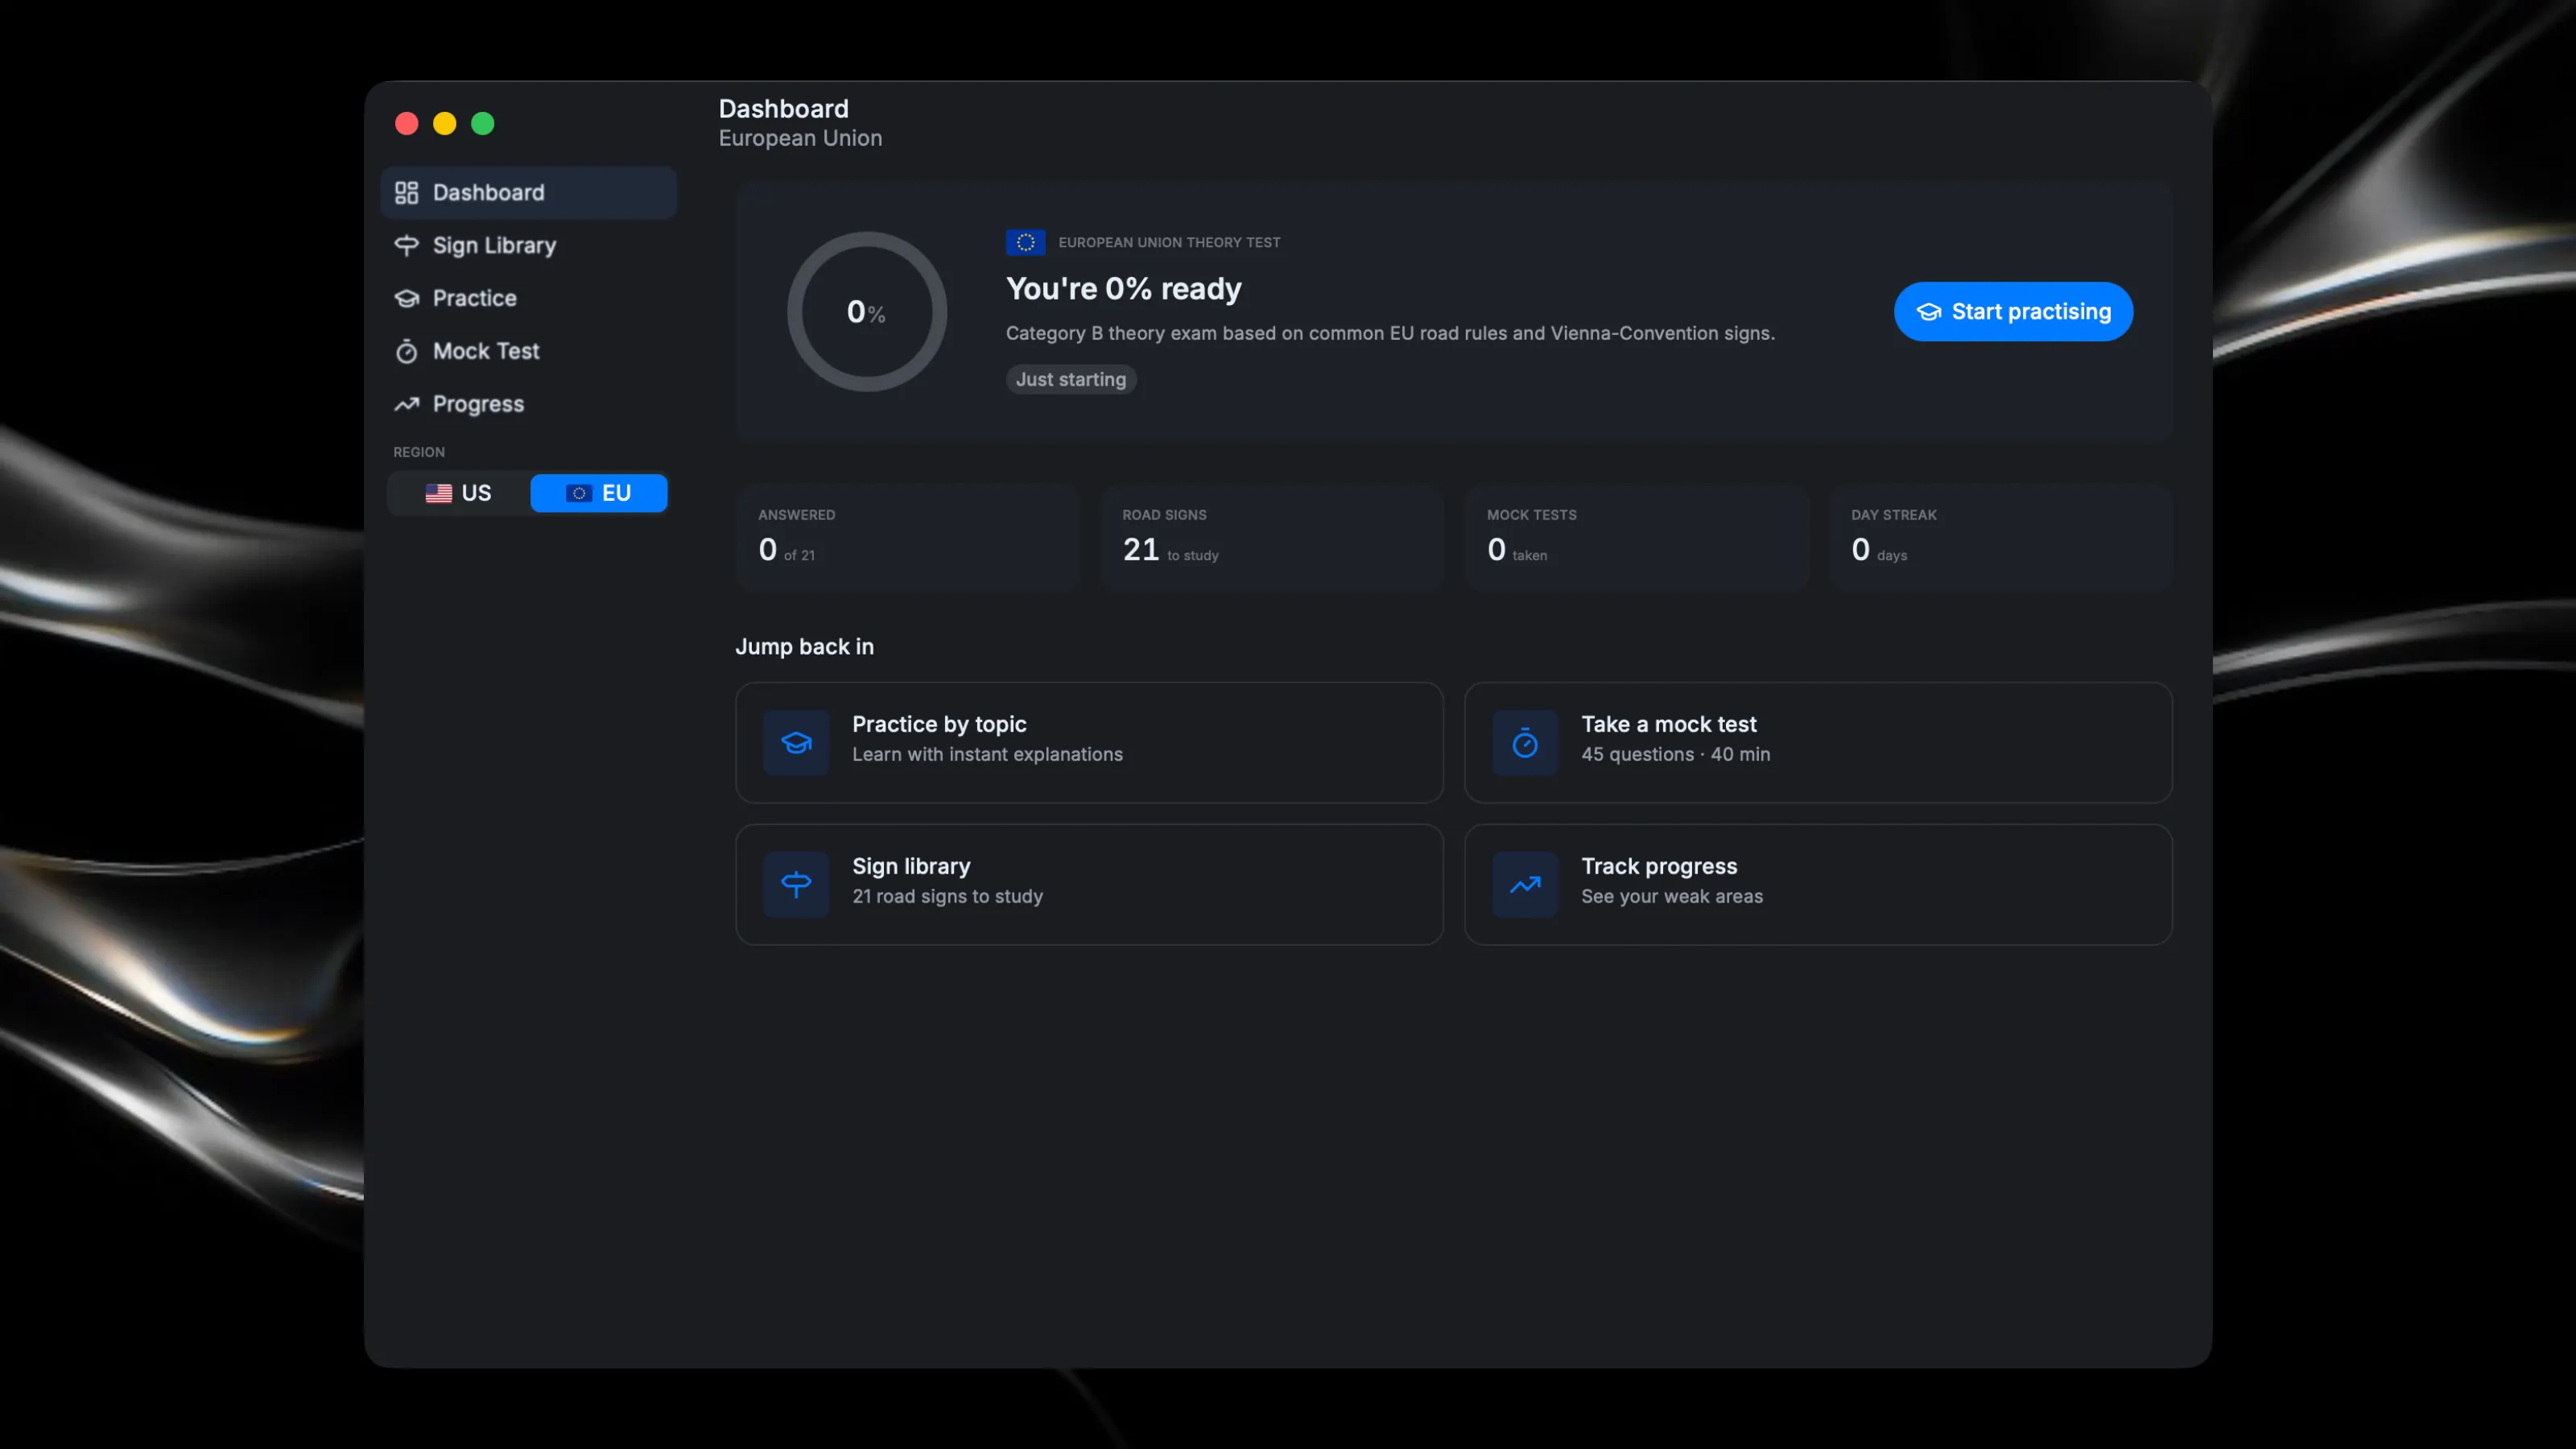Click the "Jump back in" section heading

pos(805,647)
